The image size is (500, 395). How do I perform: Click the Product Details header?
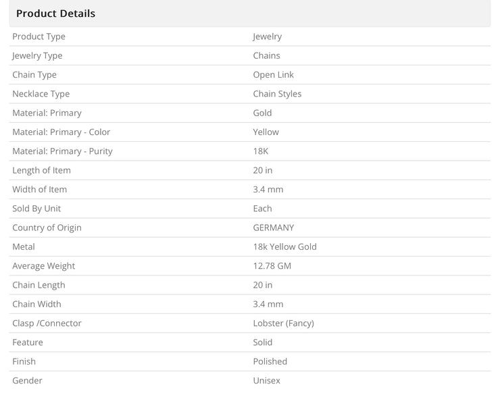pos(55,14)
